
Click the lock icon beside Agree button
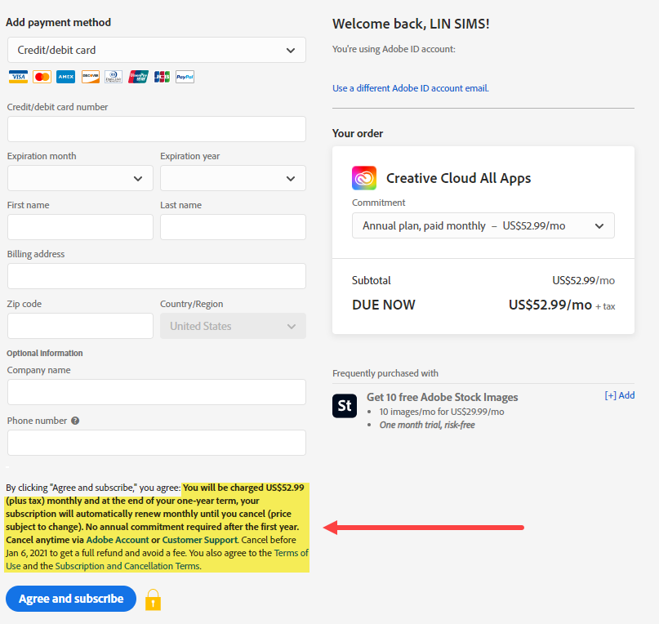tap(153, 599)
